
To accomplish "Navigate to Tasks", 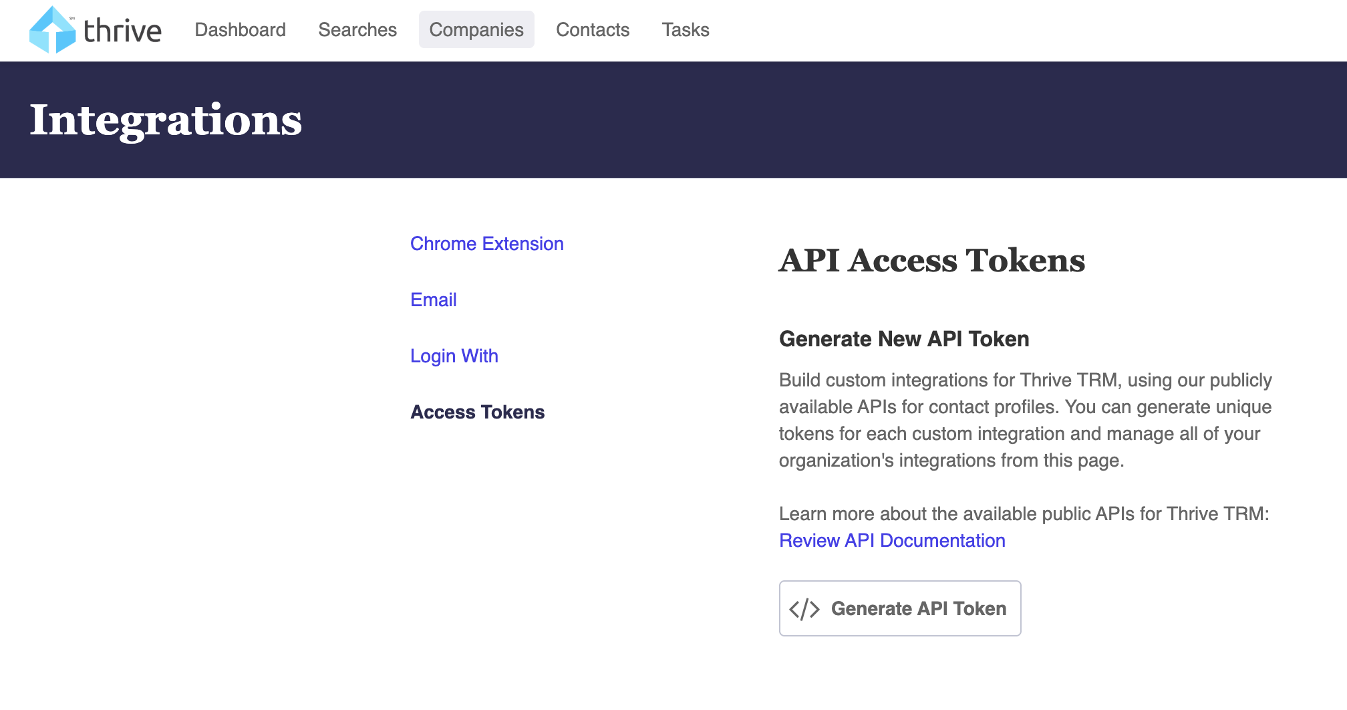I will pos(686,30).
